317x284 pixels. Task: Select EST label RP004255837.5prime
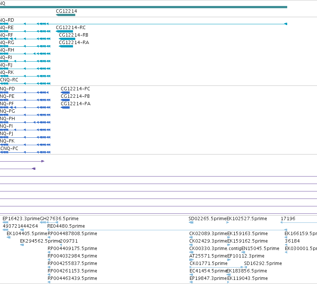[72, 263]
